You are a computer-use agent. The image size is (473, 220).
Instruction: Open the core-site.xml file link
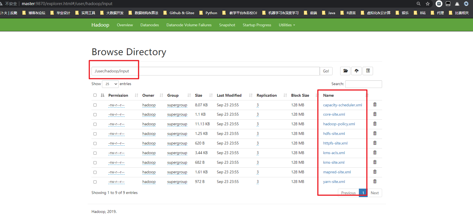point(334,115)
